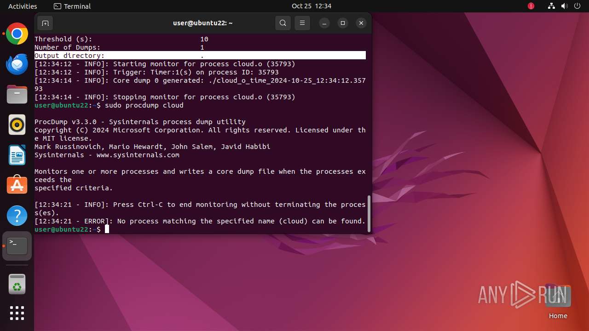
Task: Click the 'Core dump 0 generated' line
Action: point(200,85)
